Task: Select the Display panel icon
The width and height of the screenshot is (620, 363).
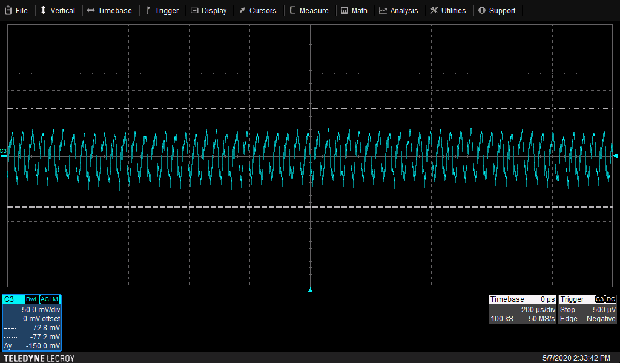Action: click(194, 10)
